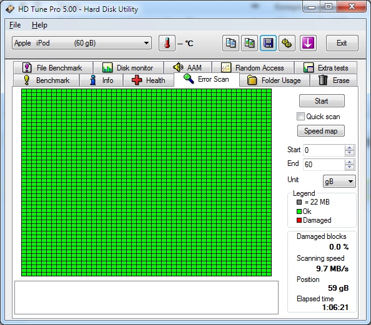
Task: Click the temperature thermometer icon
Action: click(x=167, y=43)
